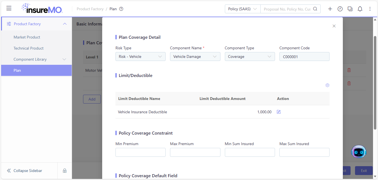Click the plus icon in header
Viewport: 378px width, 180px height.
330,9
